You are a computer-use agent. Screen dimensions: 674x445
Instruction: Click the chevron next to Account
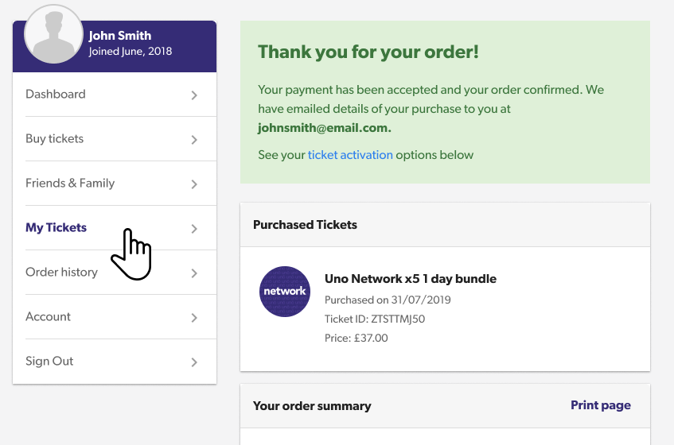(194, 318)
